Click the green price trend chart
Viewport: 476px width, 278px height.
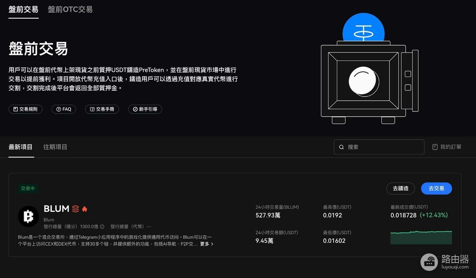tap(421, 237)
